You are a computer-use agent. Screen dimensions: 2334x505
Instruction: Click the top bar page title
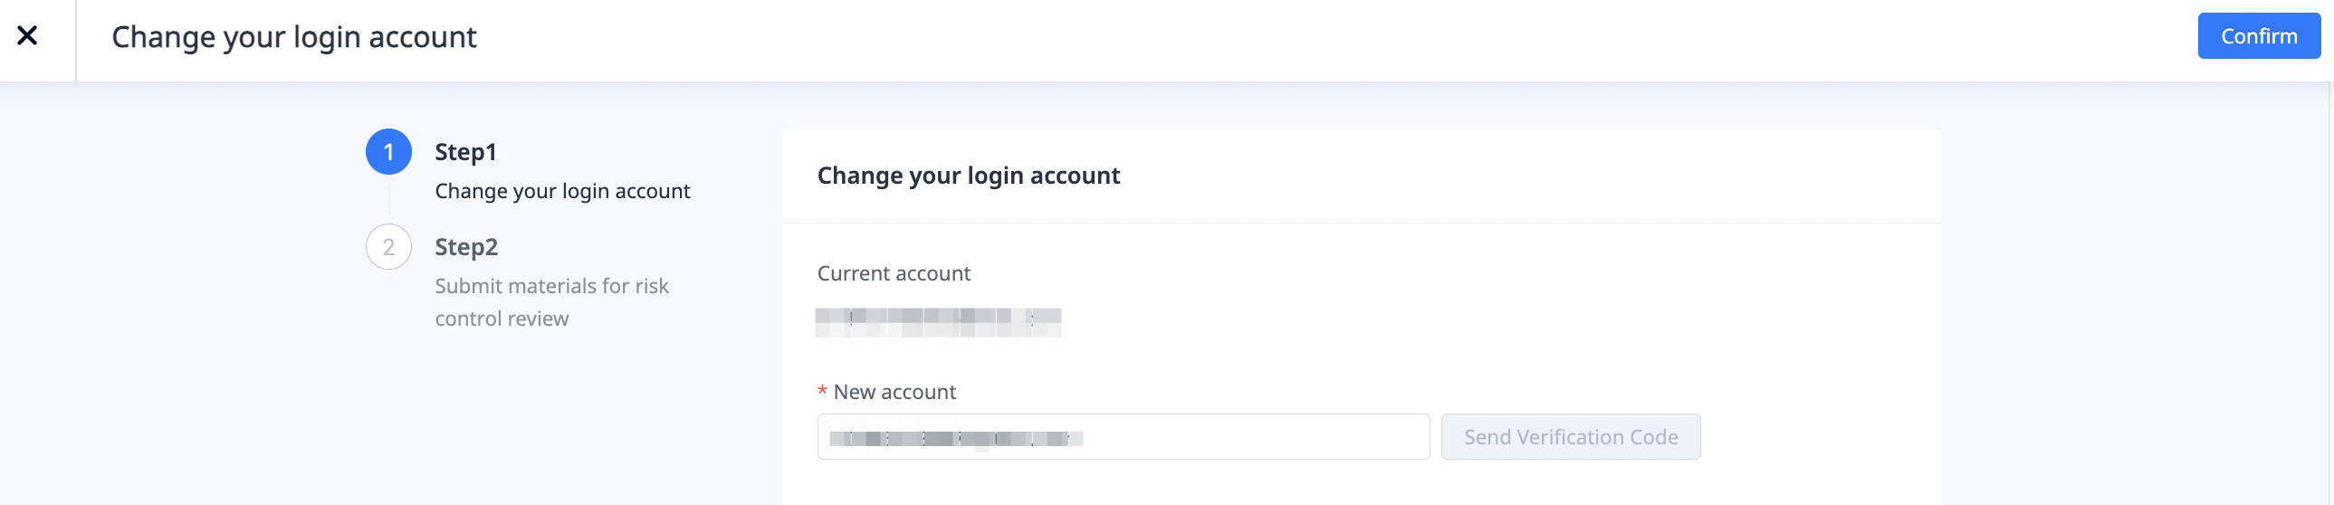coord(293,37)
